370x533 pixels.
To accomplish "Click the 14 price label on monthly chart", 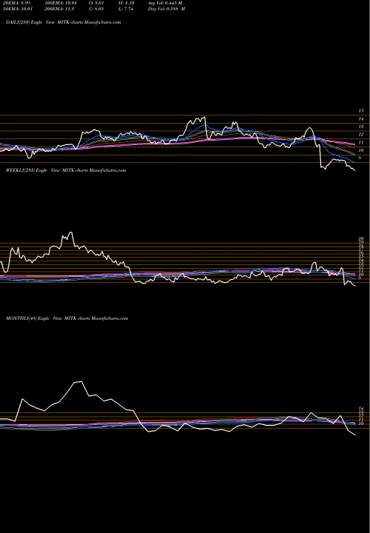I will click(361, 408).
